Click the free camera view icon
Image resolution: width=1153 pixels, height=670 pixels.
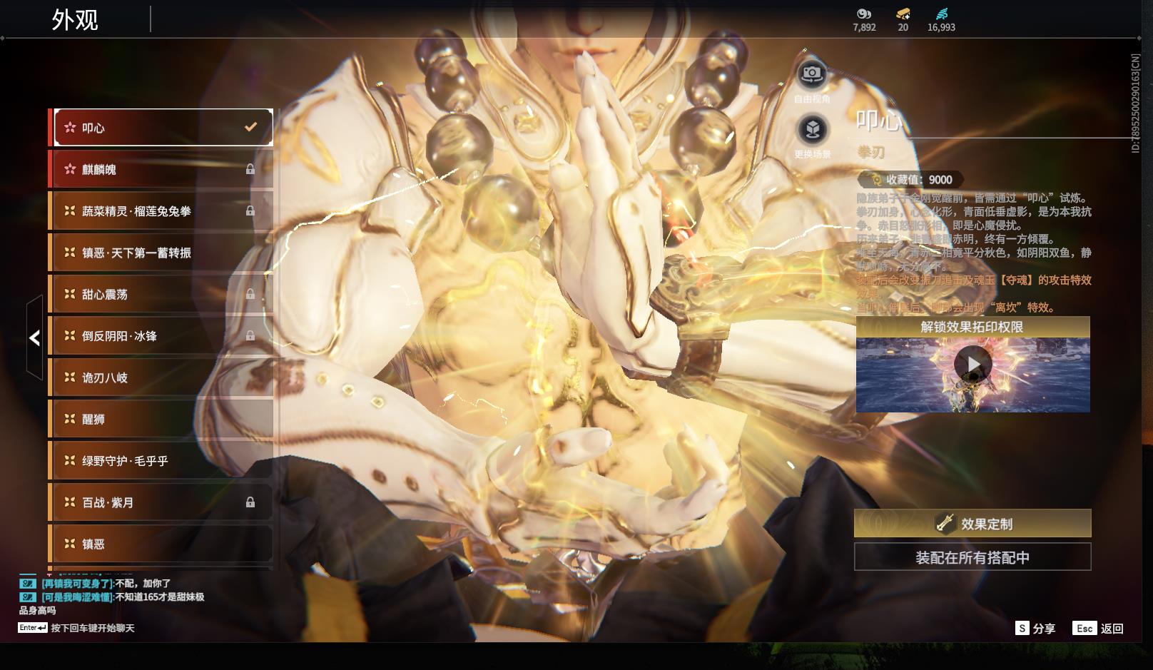click(x=811, y=73)
